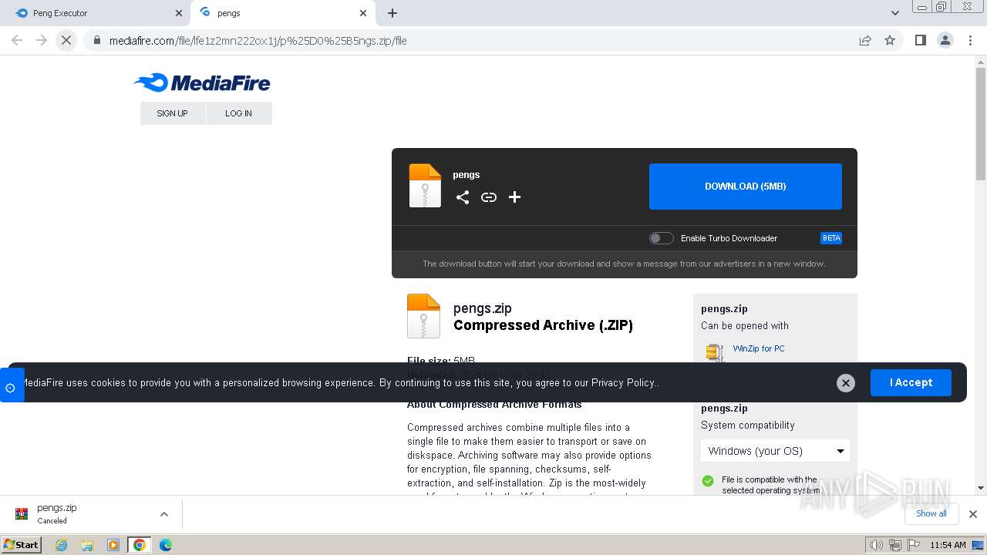987x555 pixels.
Task: Click LOG IN button
Action: pos(239,113)
